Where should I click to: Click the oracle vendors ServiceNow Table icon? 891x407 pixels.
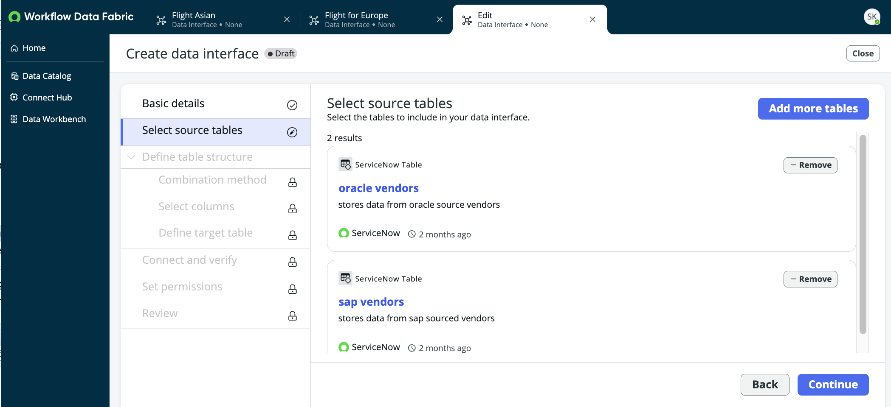tap(345, 164)
